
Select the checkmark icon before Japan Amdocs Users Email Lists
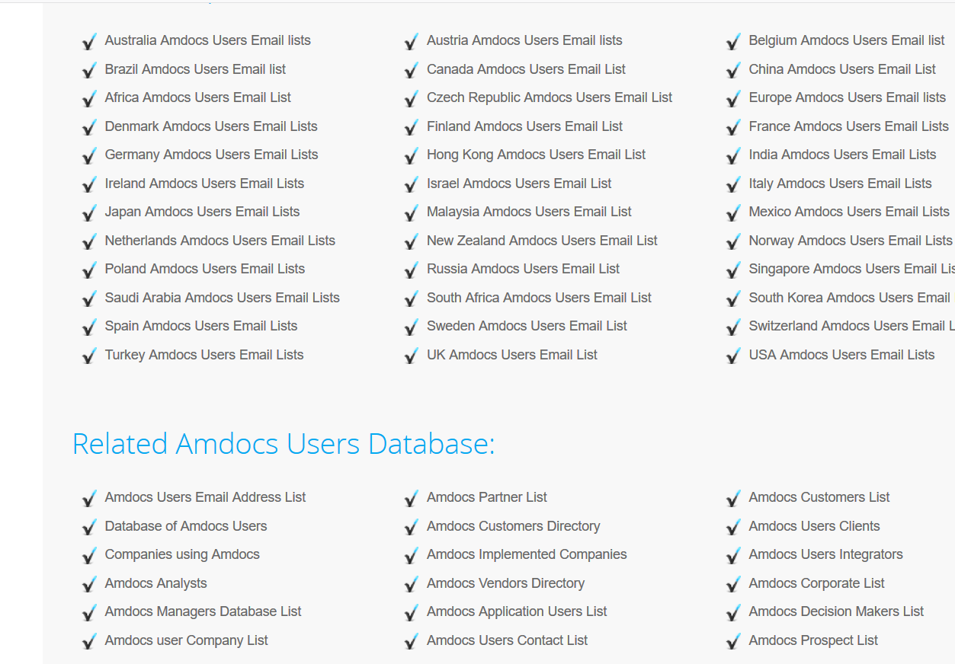[x=89, y=212]
